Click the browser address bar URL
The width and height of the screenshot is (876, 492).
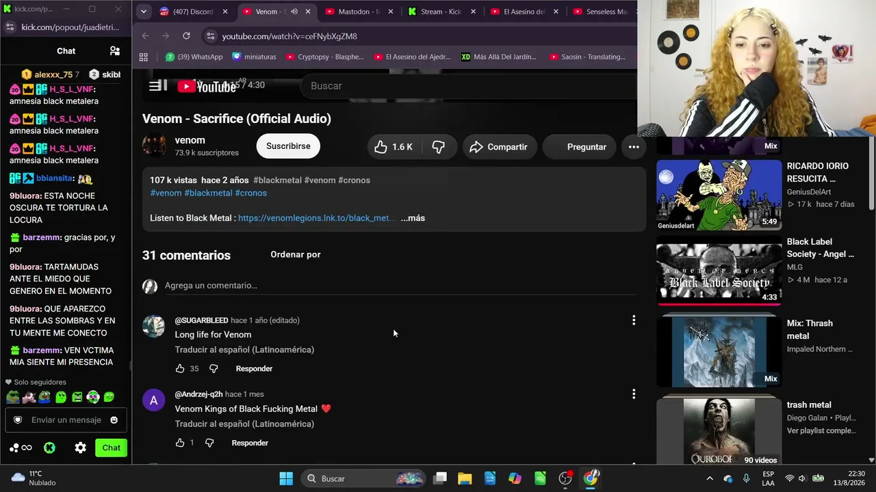[289, 36]
